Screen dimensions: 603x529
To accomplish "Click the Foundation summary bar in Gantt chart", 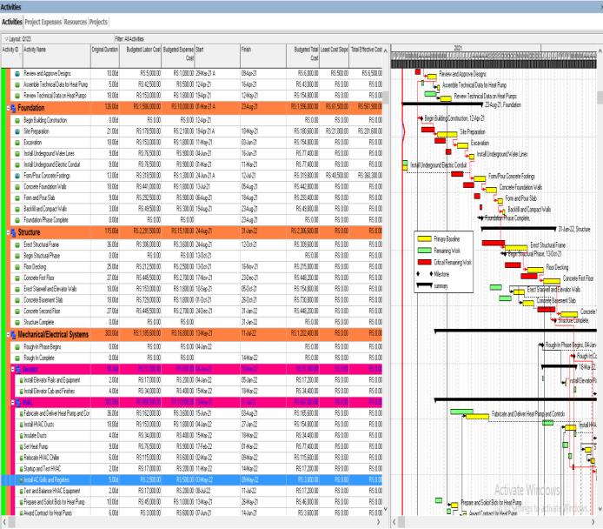I will pyautogui.click(x=442, y=104).
